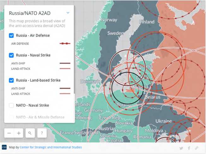Open Center for Strategic and International Studies link
This screenshot has width=206, height=154.
tap(50, 147)
